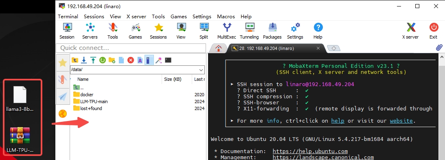Click the red delete icon in SFTP toolbar

click(131, 60)
